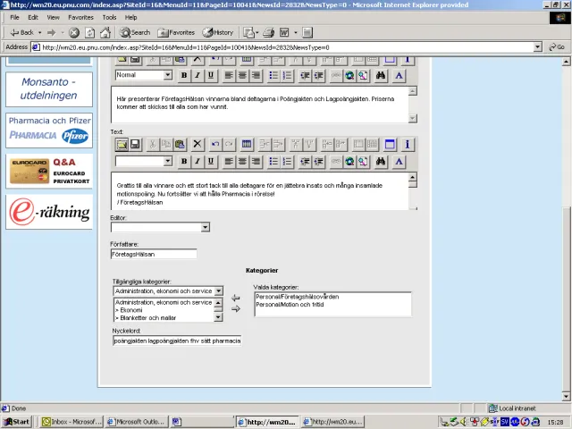
Task: Expand the Normal paragraph style dropdown
Action: [167, 75]
